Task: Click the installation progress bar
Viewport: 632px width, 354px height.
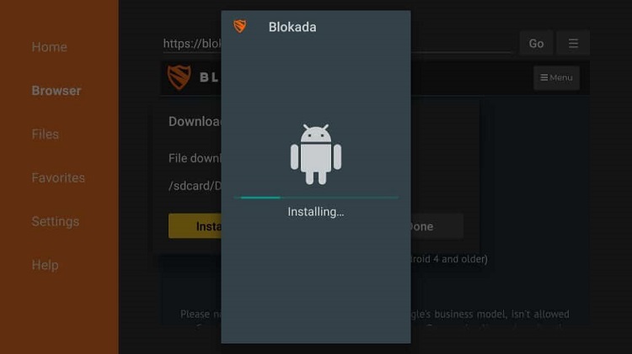Action: pyautogui.click(x=316, y=198)
